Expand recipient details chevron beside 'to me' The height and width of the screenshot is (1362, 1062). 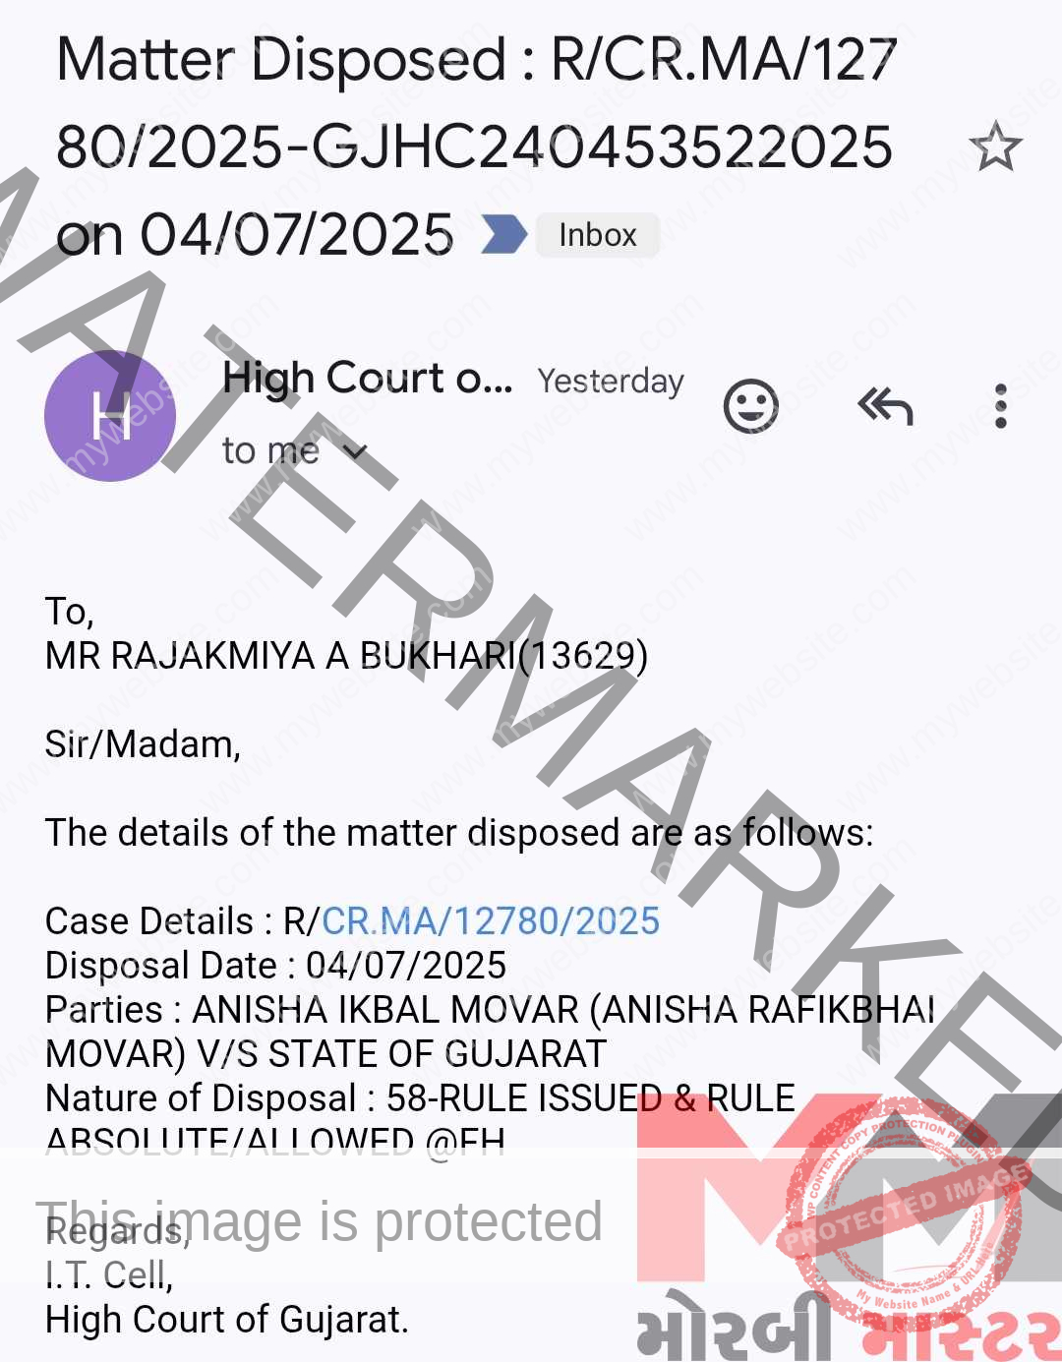355,451
